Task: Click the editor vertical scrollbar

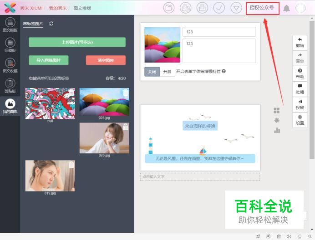Action: tap(312, 90)
